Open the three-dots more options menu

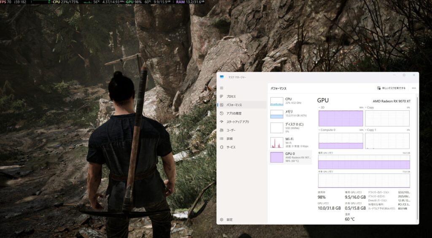point(413,88)
